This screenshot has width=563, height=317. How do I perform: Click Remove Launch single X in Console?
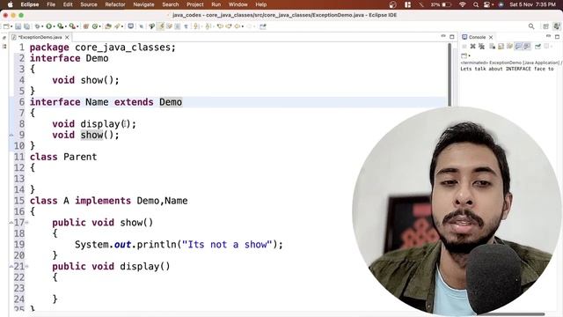tap(473, 46)
